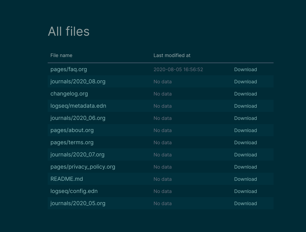Image resolution: width=306 pixels, height=232 pixels.
Task: Open journals/2020_07.org file
Action: (77, 155)
